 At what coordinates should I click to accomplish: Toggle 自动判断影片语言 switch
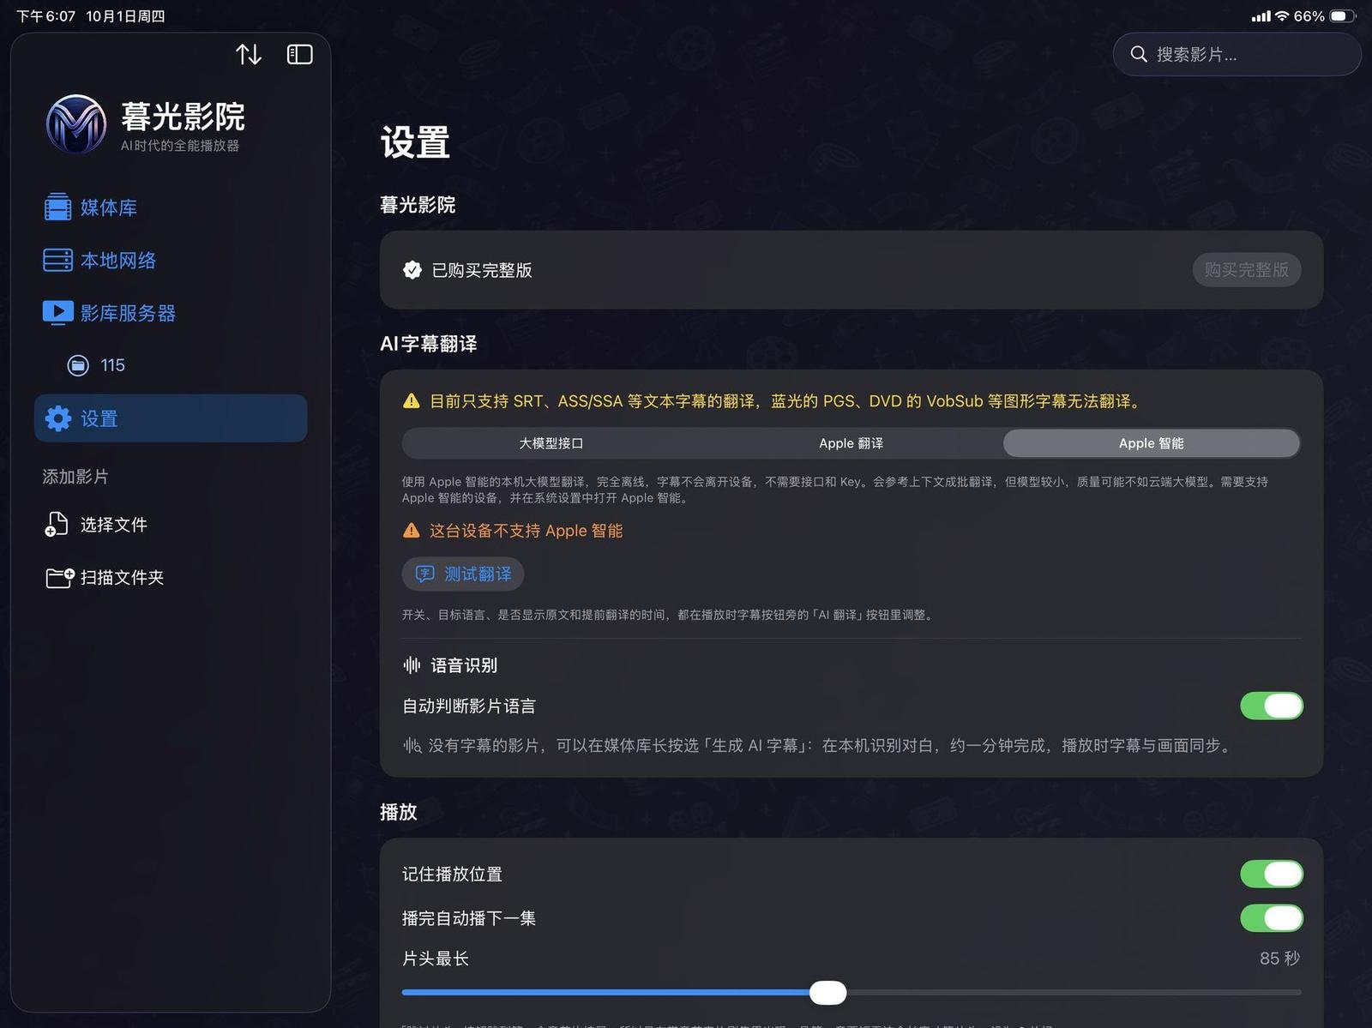pos(1271,706)
